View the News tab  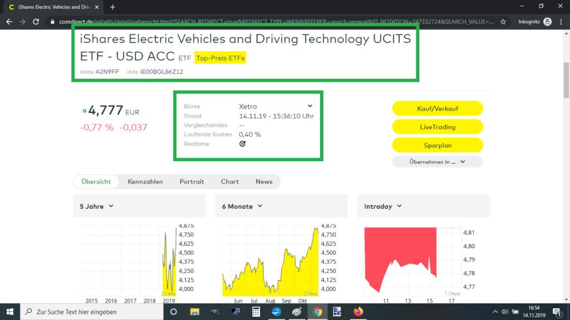pyautogui.click(x=264, y=182)
